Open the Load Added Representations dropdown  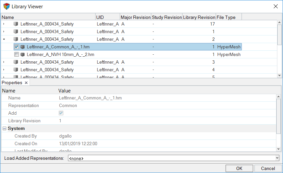(x=277, y=158)
